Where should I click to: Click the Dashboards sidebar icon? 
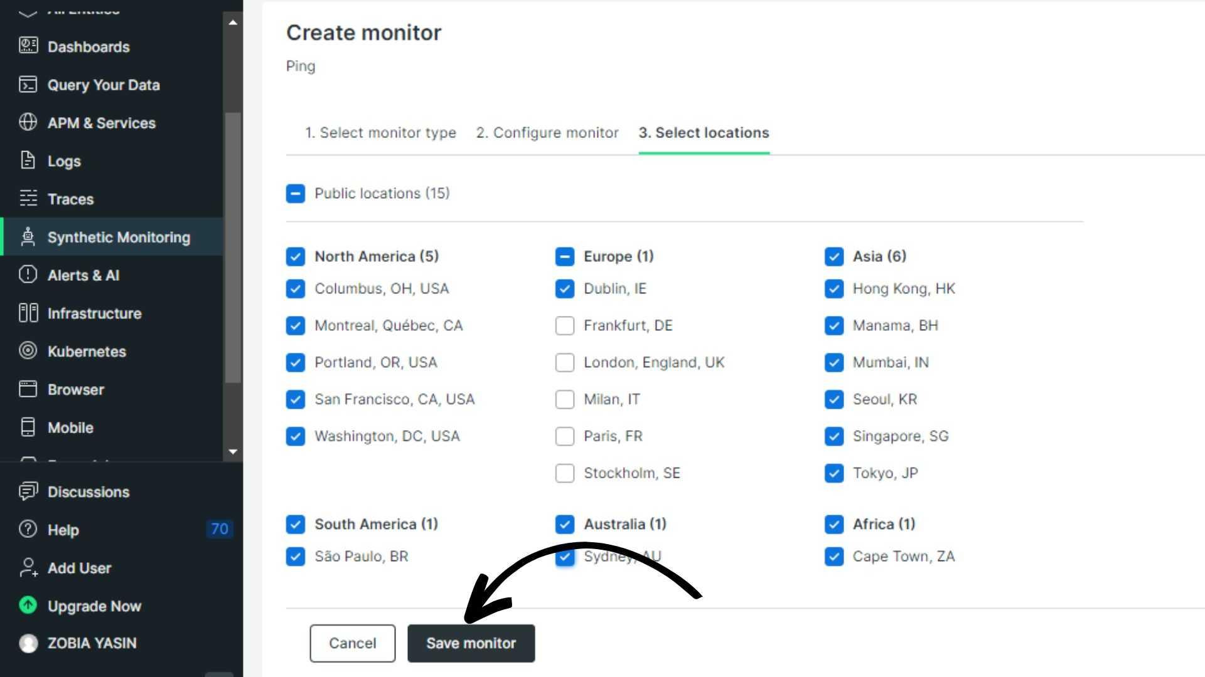tap(28, 46)
